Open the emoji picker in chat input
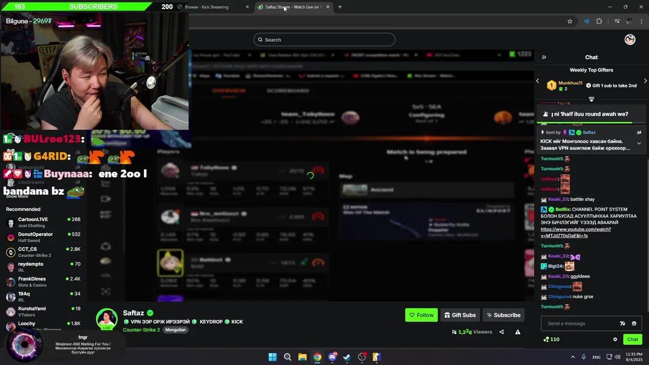The height and width of the screenshot is (365, 649). click(634, 323)
